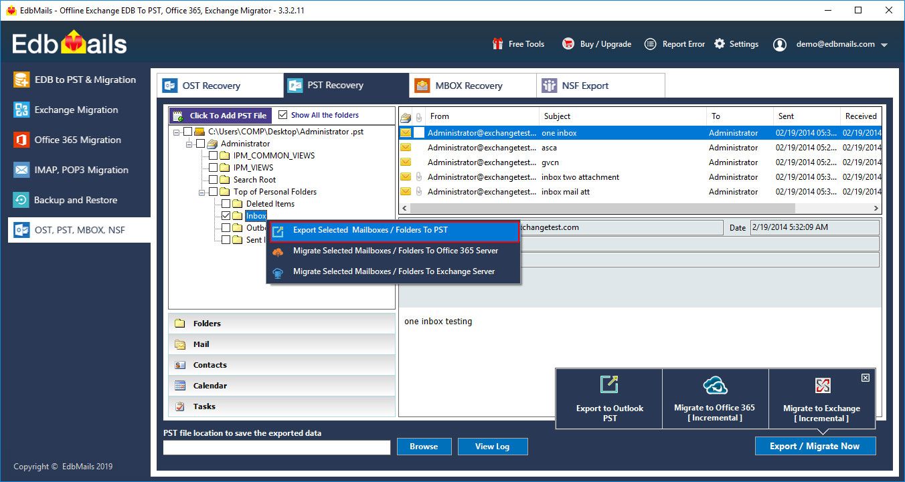The height and width of the screenshot is (482, 905).
Task: Check the Deleted Items folder checkbox
Action: click(x=226, y=204)
